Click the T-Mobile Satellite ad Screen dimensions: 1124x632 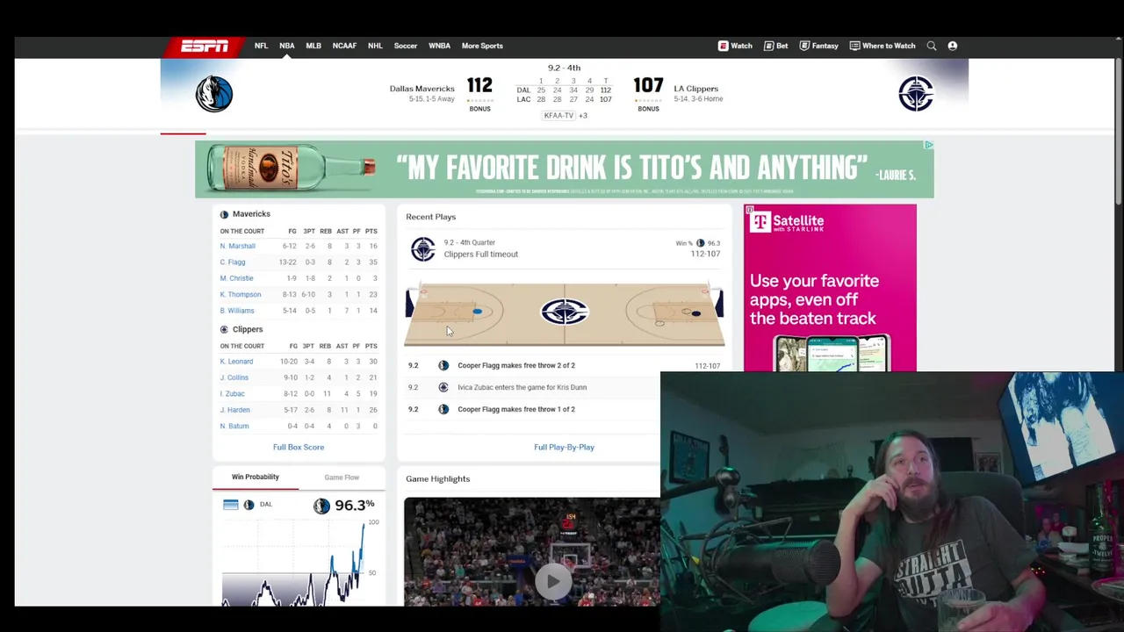(830, 288)
